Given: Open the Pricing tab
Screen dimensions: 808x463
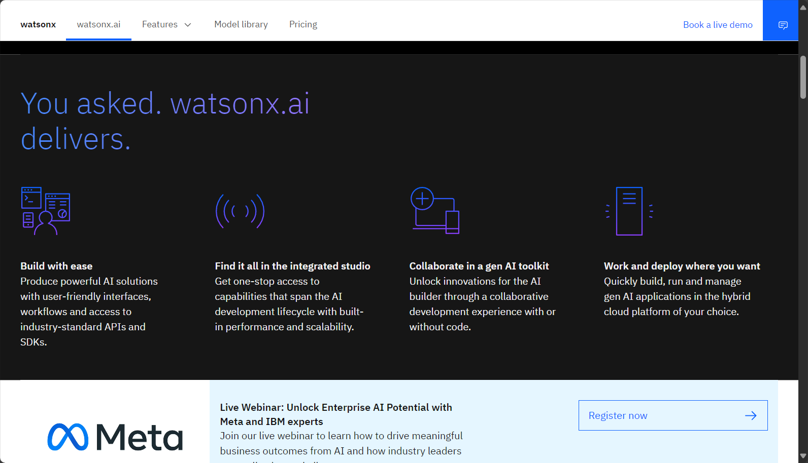Looking at the screenshot, I should pyautogui.click(x=303, y=24).
